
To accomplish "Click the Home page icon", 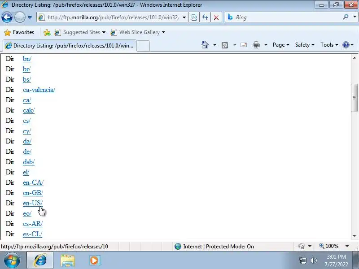I will tap(205, 45).
